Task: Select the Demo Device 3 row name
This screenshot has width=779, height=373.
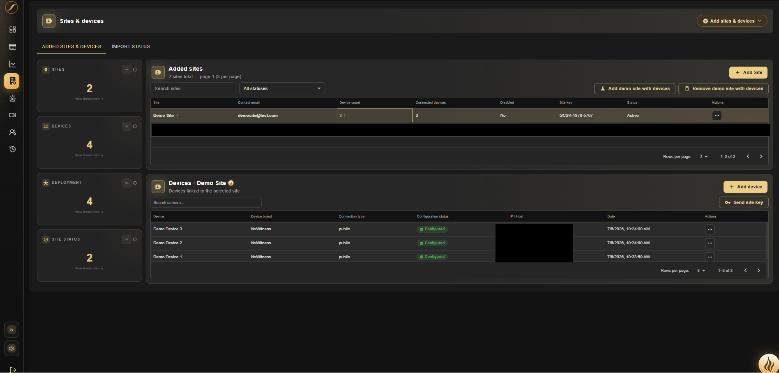Action: click(x=168, y=229)
